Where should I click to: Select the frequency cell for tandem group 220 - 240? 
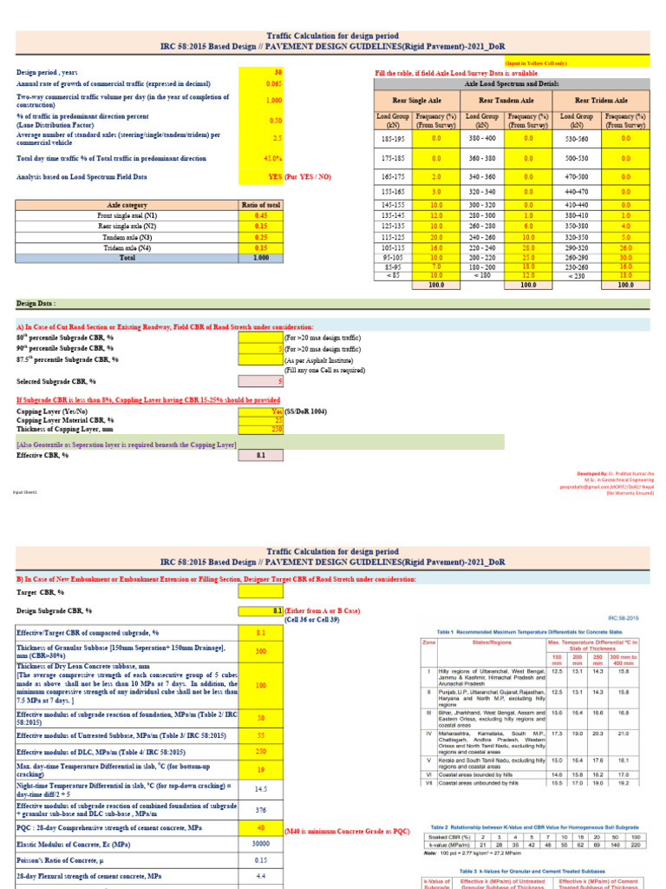tap(528, 247)
